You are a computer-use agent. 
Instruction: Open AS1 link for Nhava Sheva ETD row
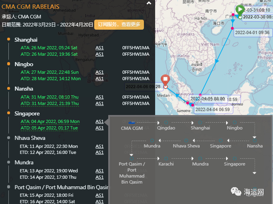click(x=99, y=152)
